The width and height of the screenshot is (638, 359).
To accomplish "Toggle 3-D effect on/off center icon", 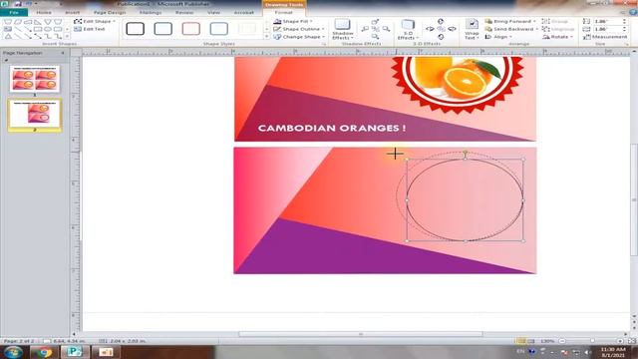I will pyautogui.click(x=441, y=29).
